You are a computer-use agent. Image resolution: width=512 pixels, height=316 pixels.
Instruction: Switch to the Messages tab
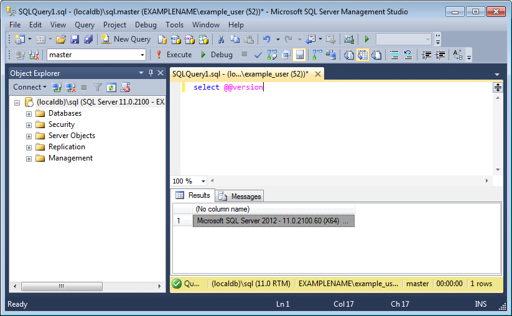tap(240, 196)
